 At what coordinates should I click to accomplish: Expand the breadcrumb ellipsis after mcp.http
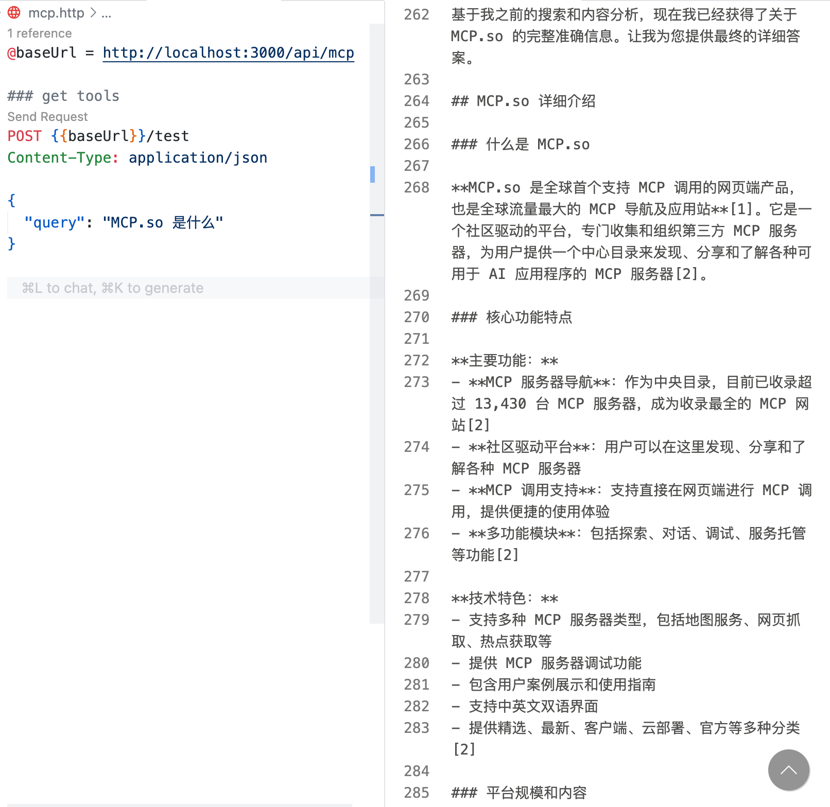(x=107, y=13)
